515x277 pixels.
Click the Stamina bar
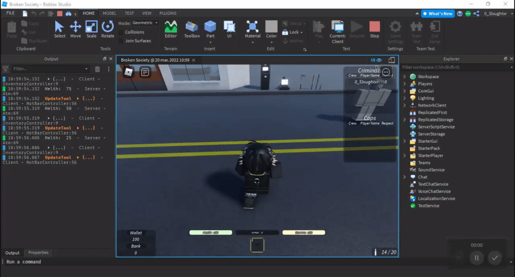point(304,233)
